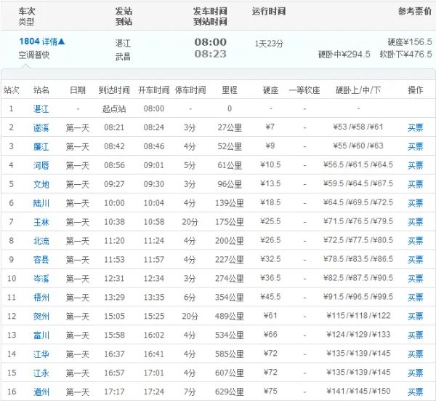Click the ¥53/¥58/¥61 sleeper price cell
Screen dimensions: 436x401
click(358, 127)
